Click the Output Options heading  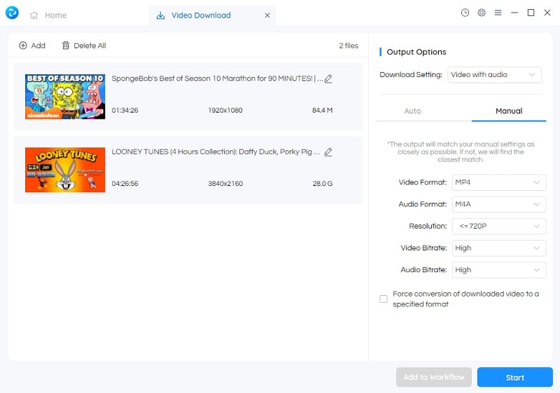[416, 52]
